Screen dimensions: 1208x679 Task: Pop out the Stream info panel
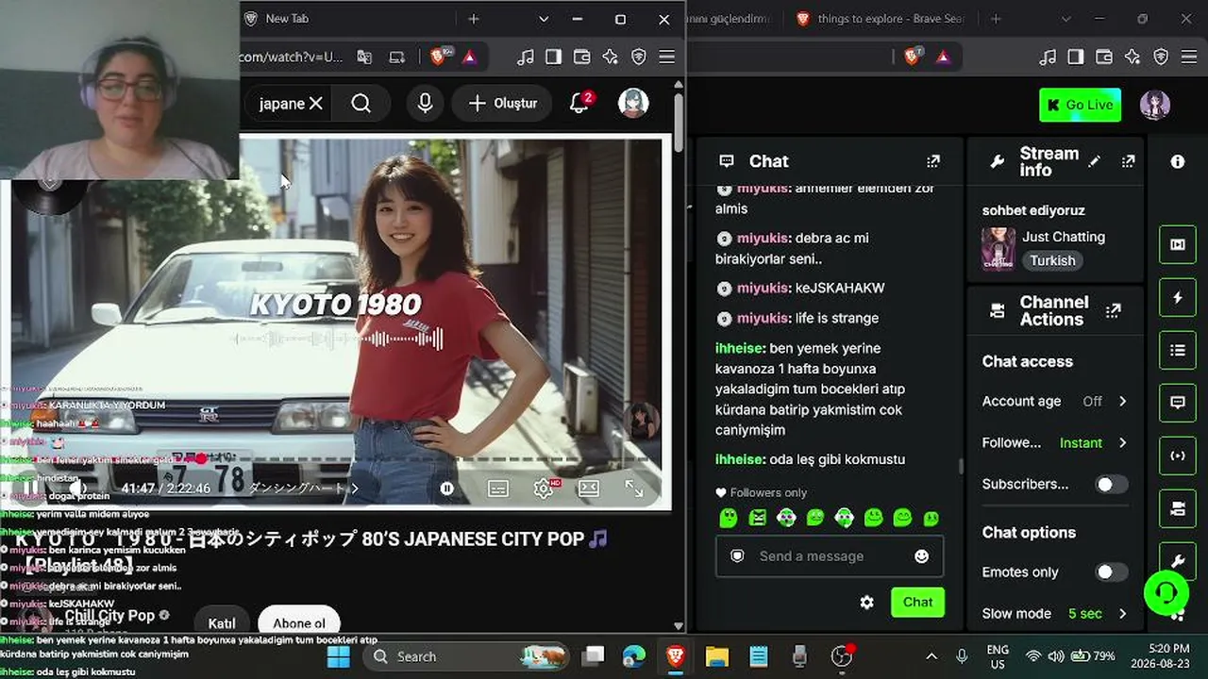pos(1128,161)
